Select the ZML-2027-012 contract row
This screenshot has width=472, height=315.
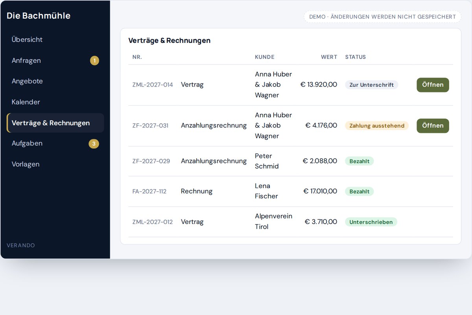[x=291, y=222]
